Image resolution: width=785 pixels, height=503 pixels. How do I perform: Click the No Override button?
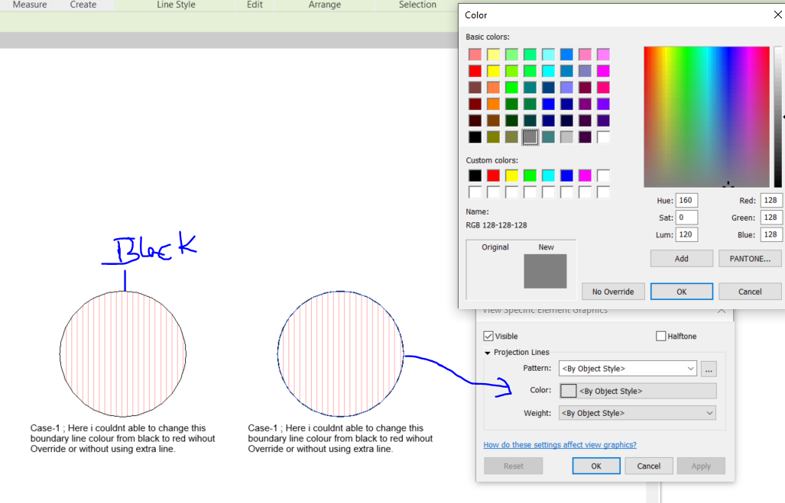tap(612, 291)
